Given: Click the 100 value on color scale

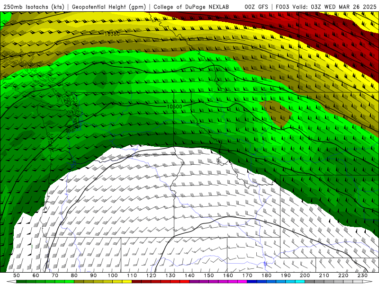Looking at the screenshot, I should pos(113,275).
